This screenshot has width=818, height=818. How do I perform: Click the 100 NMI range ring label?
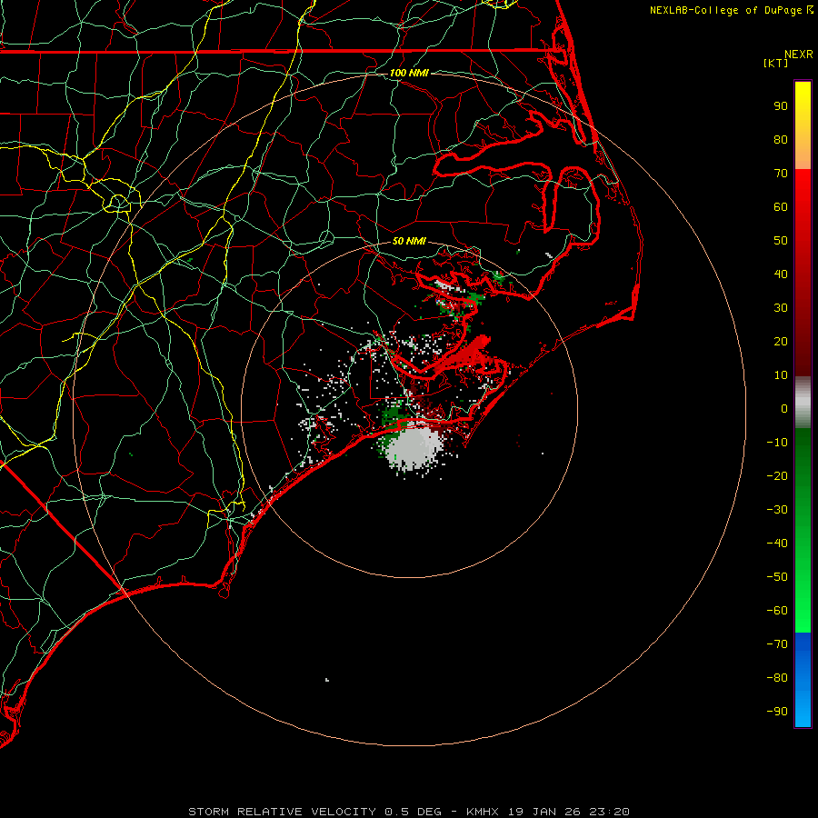click(x=409, y=73)
